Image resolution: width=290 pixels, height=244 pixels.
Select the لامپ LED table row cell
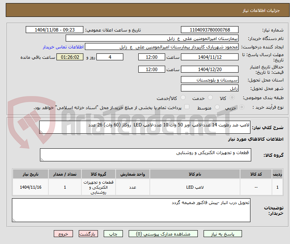(x=195, y=187)
